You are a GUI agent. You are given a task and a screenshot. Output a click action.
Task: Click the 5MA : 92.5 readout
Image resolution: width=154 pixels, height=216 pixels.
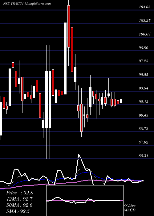pyautogui.click(x=18, y=211)
